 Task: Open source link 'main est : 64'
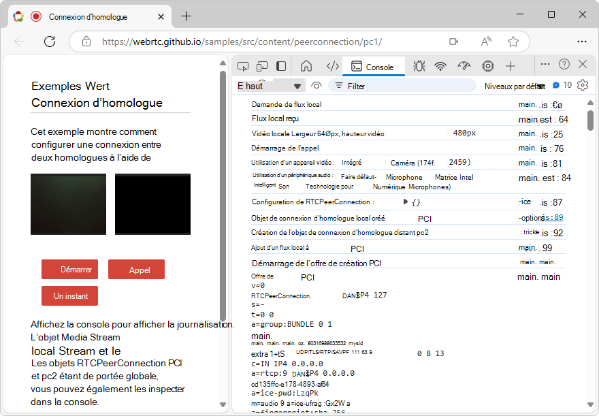[x=543, y=119]
